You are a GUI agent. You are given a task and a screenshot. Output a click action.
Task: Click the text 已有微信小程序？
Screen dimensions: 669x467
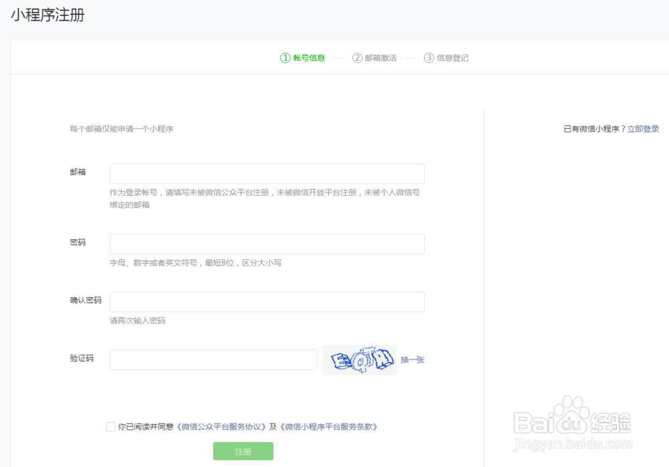[x=595, y=129]
